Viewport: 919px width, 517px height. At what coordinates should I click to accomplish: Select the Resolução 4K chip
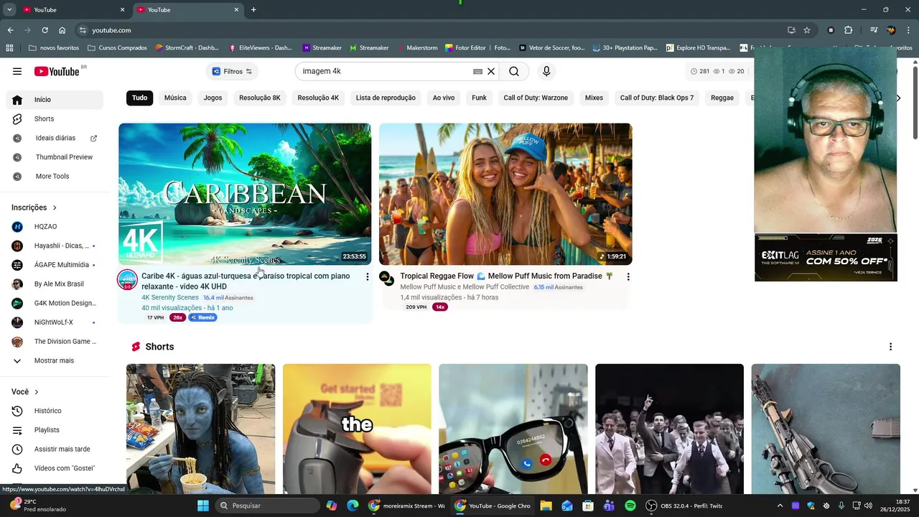click(x=318, y=98)
